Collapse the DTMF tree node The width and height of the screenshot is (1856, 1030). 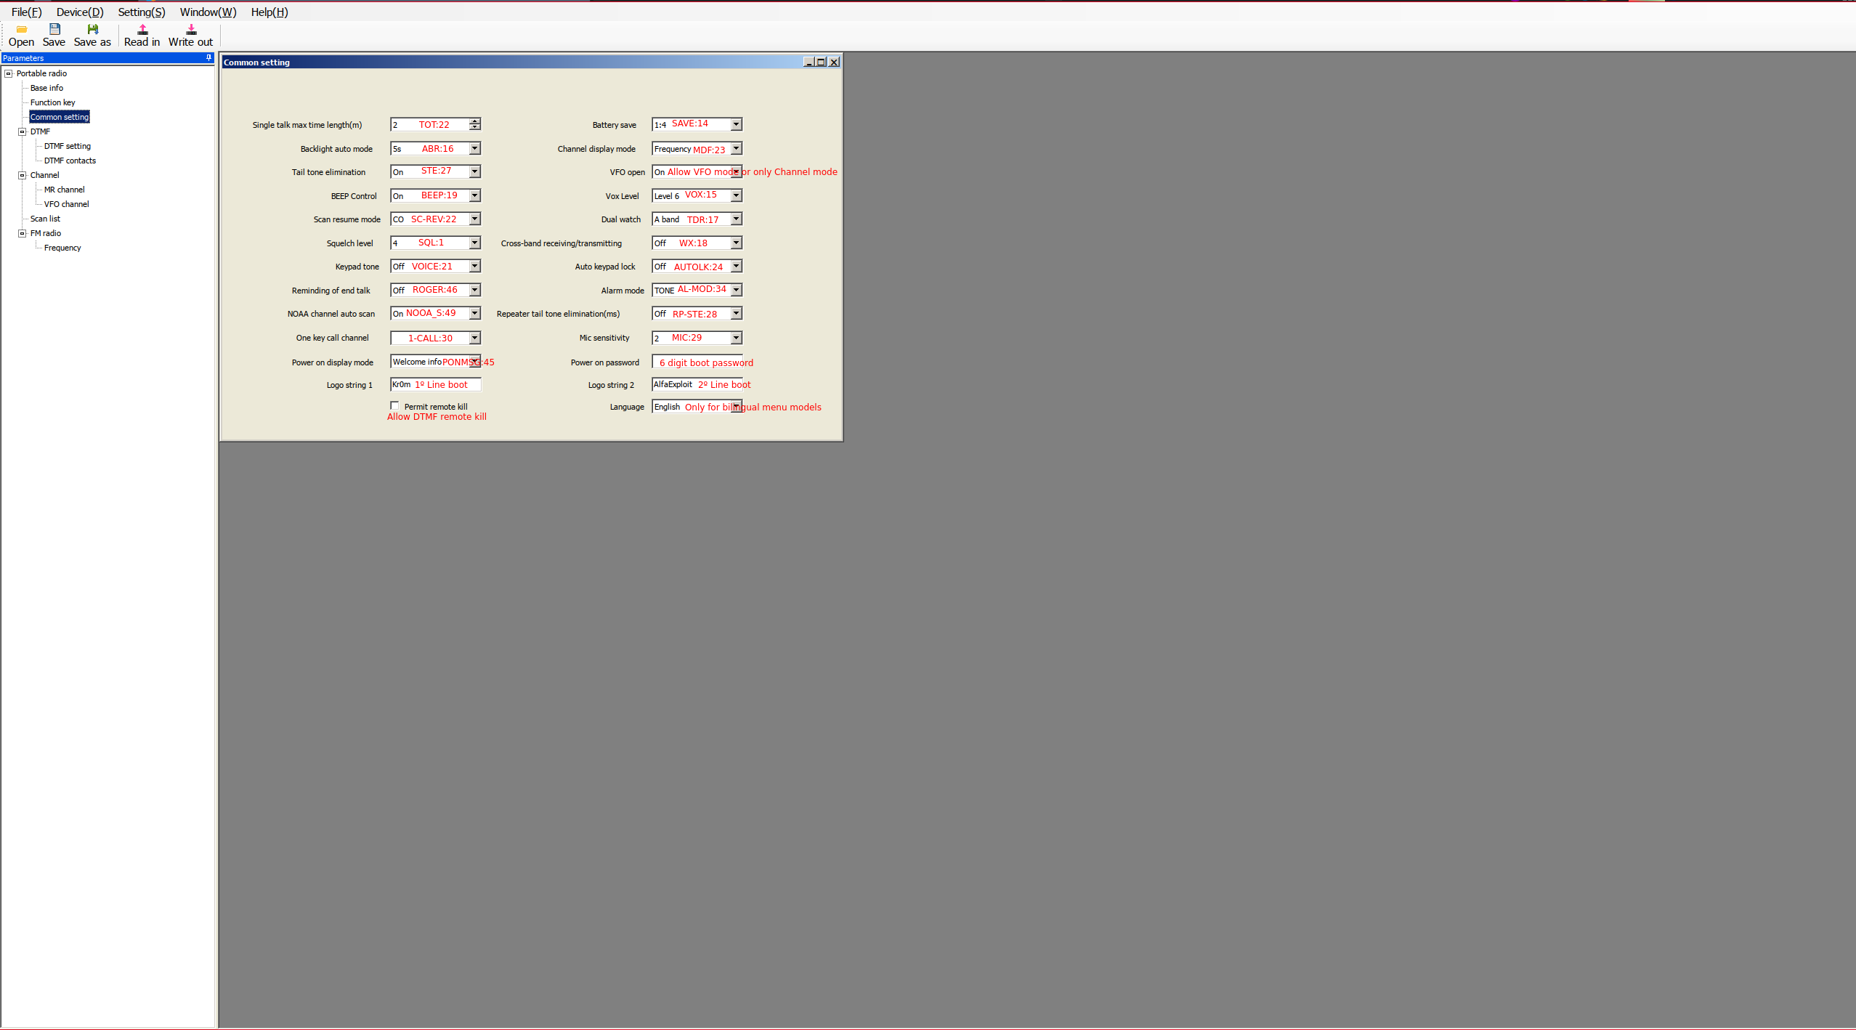(x=23, y=131)
